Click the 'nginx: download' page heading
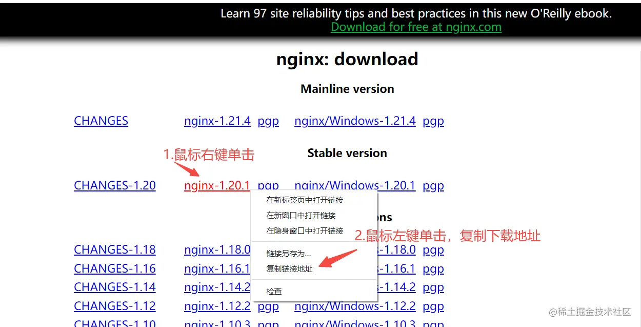 point(347,60)
